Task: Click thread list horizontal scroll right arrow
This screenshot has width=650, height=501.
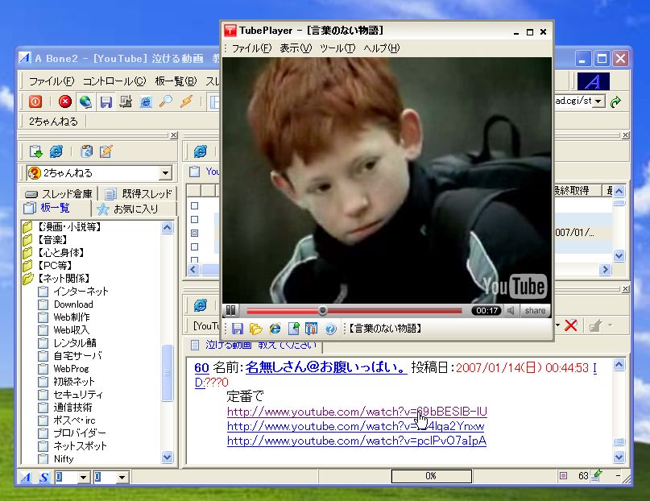Action: coord(605,270)
